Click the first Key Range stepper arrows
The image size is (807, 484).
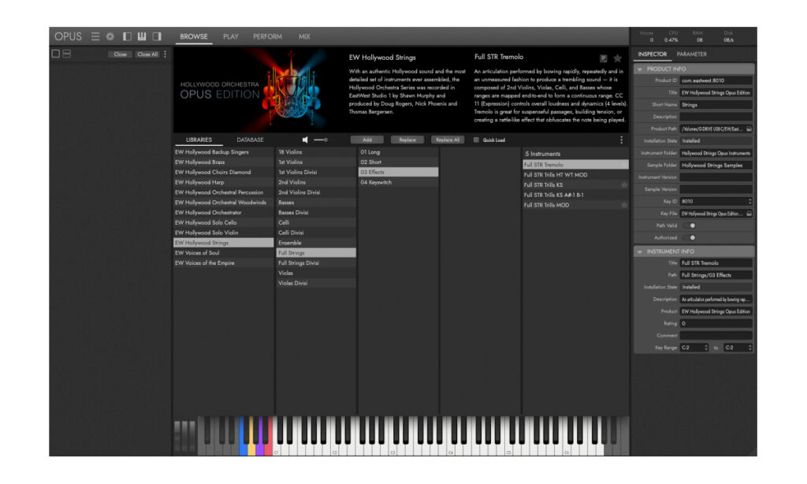point(705,348)
